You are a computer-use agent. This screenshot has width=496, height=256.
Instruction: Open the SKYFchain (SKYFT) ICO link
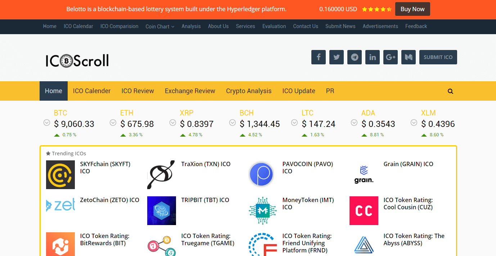(x=105, y=168)
